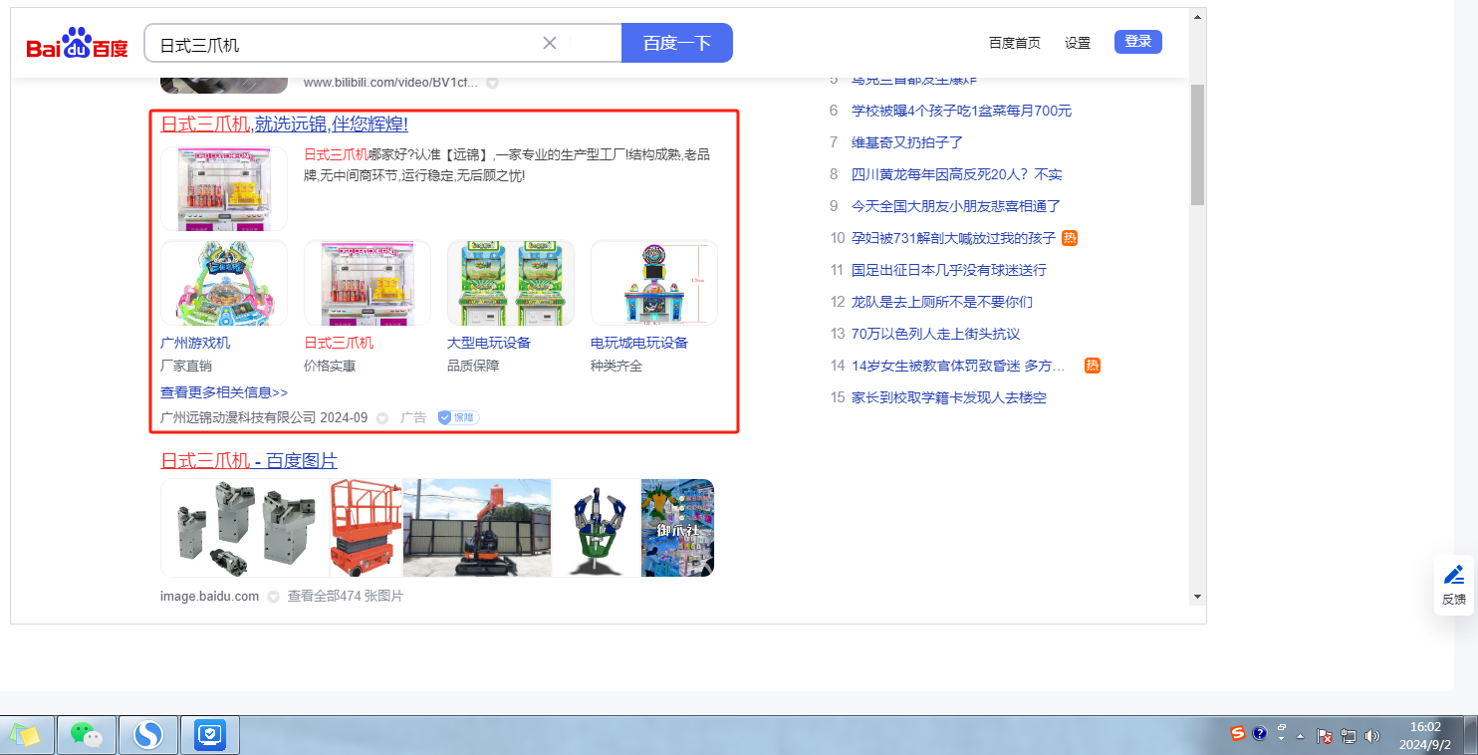Image resolution: width=1478 pixels, height=755 pixels.
Task: Open WeChat from the taskbar
Action: point(87,735)
